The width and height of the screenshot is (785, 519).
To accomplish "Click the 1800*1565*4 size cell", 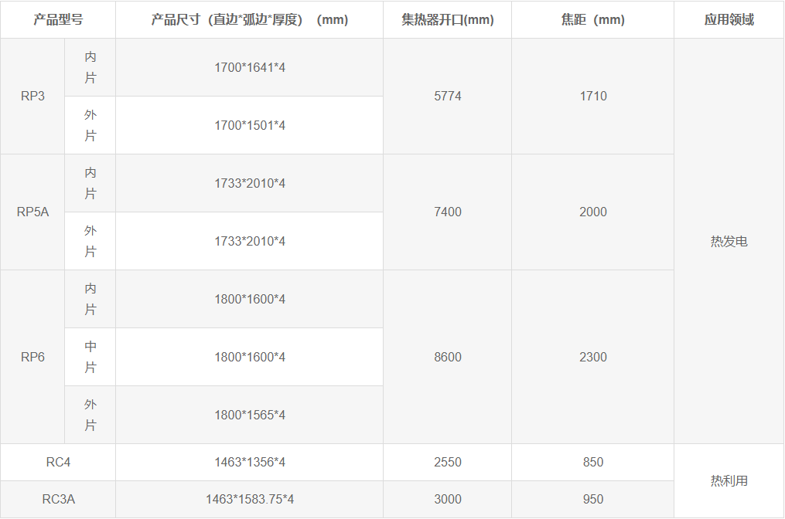I will (249, 416).
